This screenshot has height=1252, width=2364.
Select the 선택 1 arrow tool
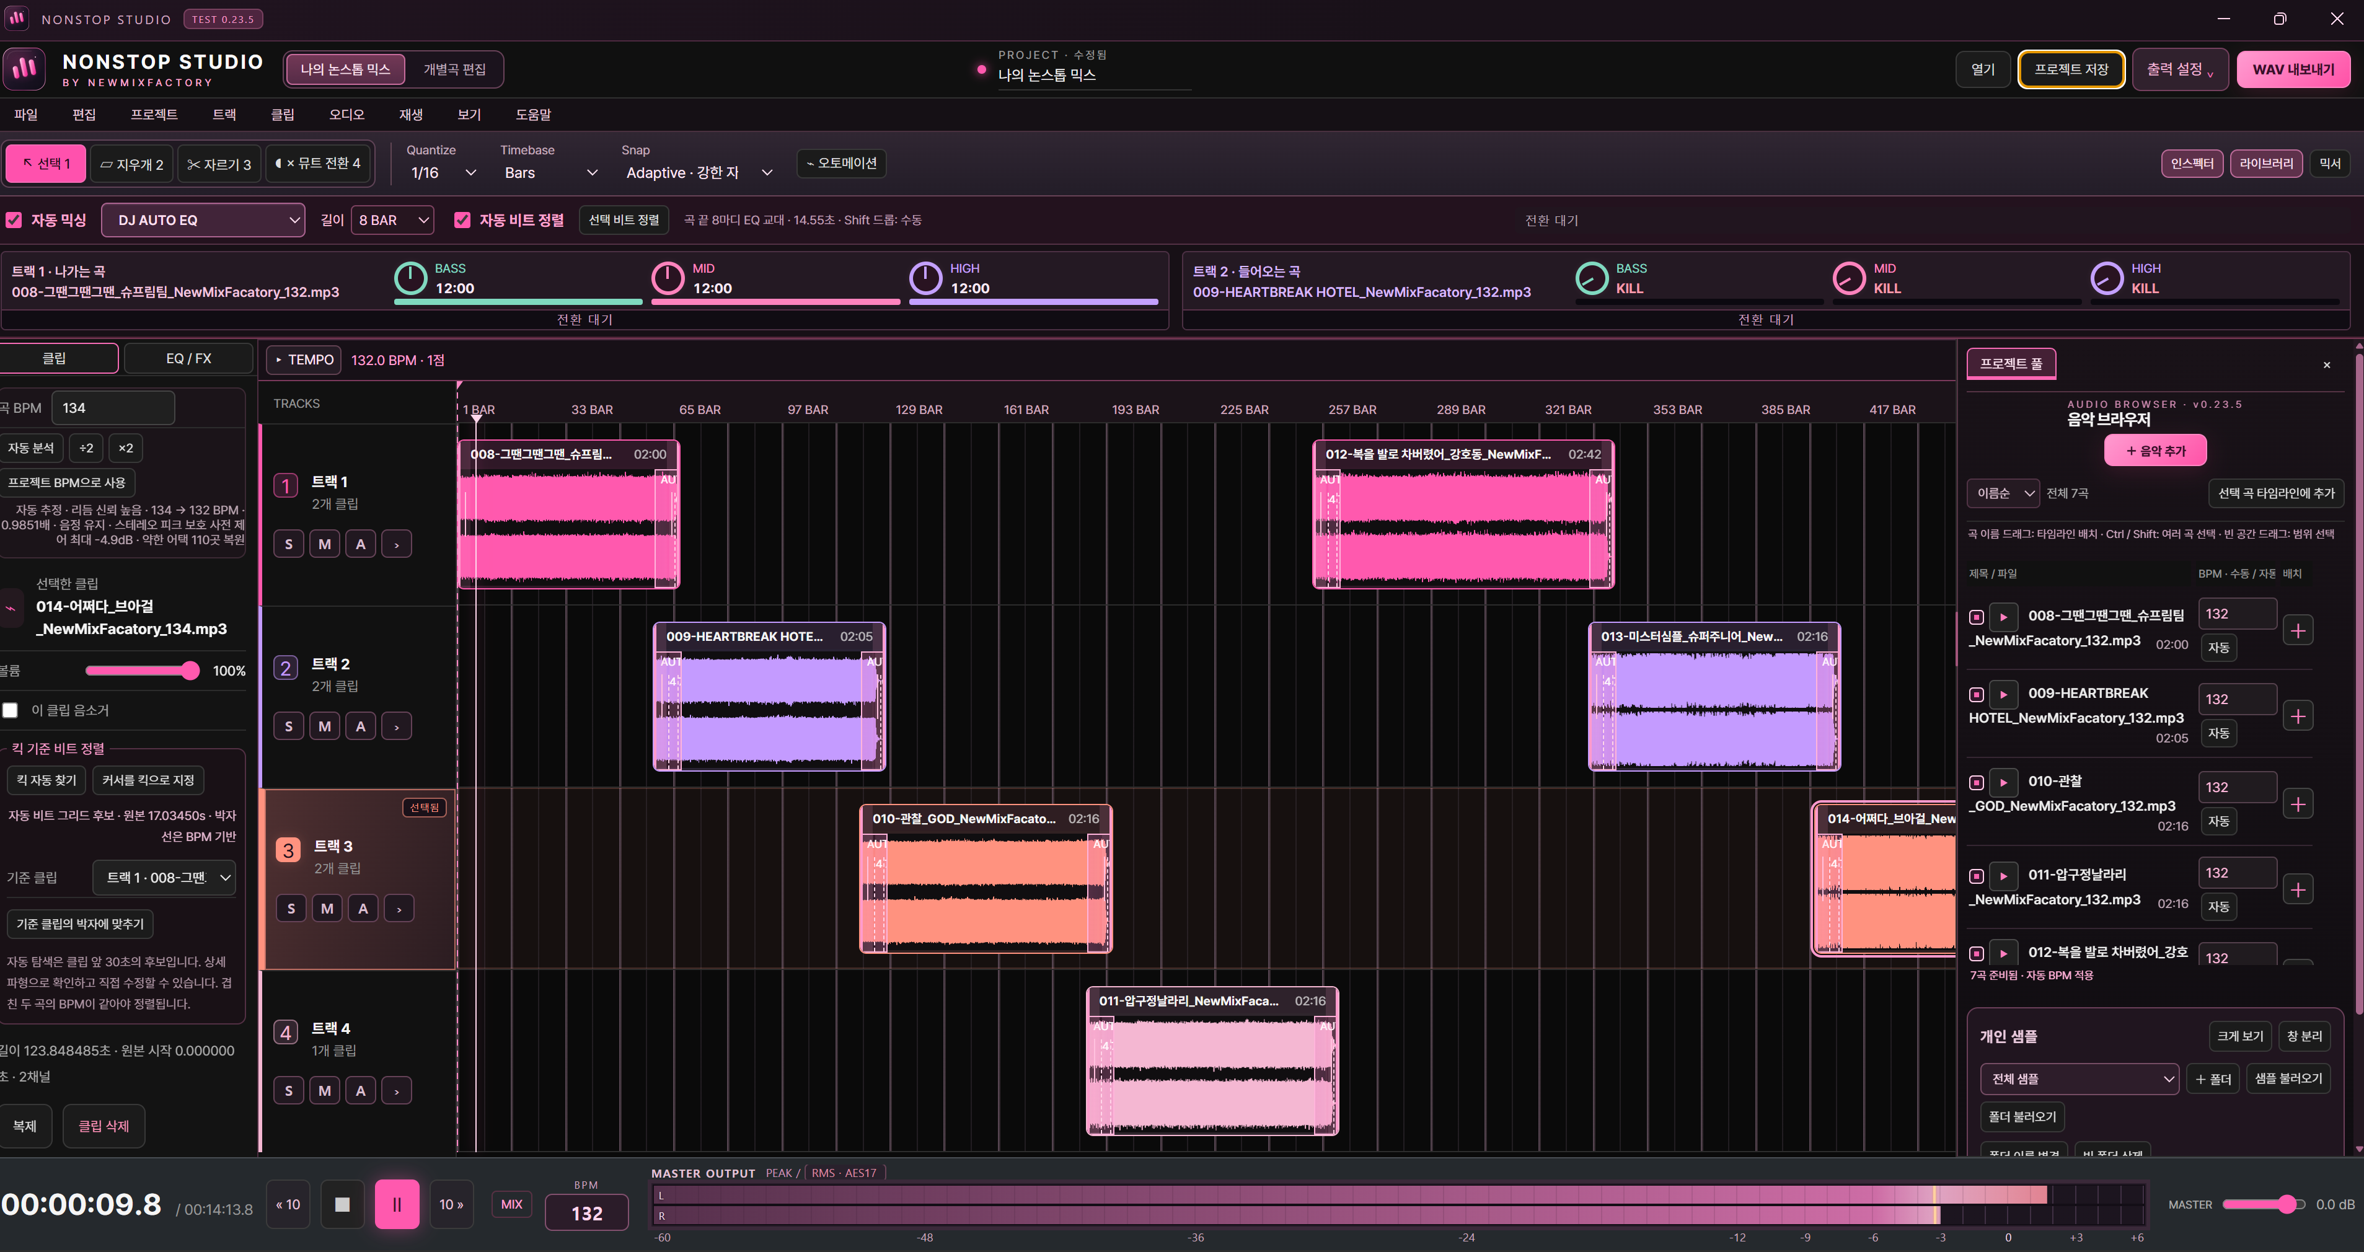coord(46,164)
